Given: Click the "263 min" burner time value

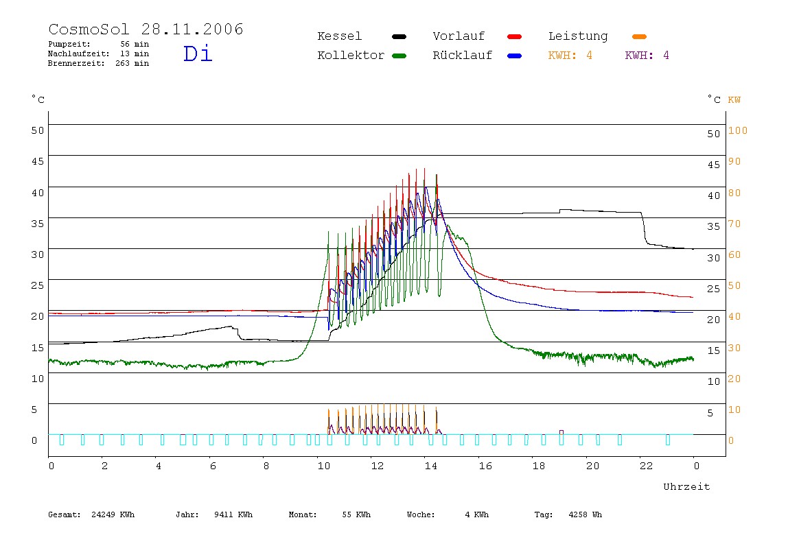Looking at the screenshot, I should 132,63.
